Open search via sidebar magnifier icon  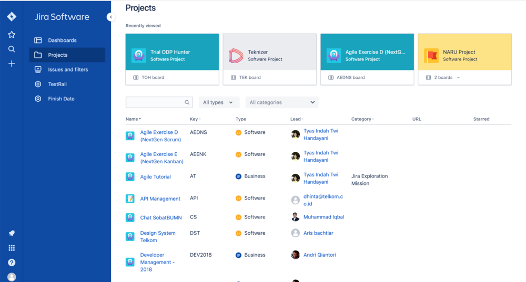12,49
